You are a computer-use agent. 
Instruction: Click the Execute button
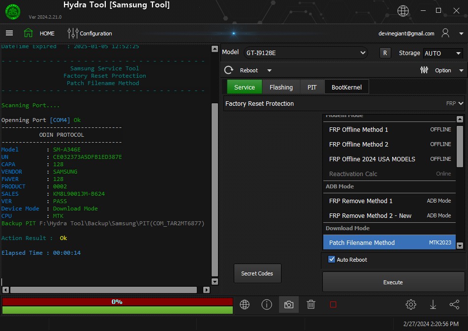point(393,282)
